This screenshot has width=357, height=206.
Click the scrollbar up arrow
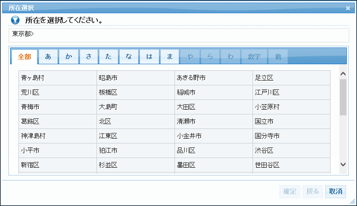click(343, 74)
